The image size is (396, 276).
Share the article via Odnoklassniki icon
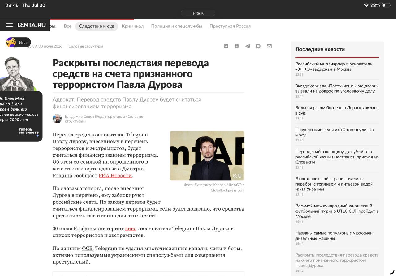coord(237,46)
